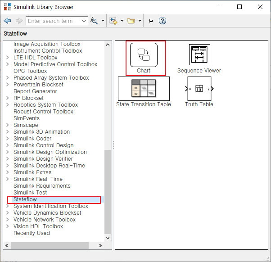
Task: Click tree scroll down arrow
Action: click(x=108, y=238)
